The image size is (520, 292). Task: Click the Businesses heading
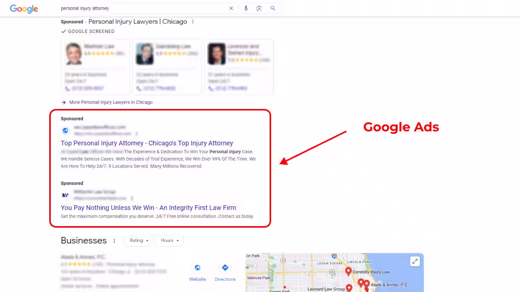point(84,240)
